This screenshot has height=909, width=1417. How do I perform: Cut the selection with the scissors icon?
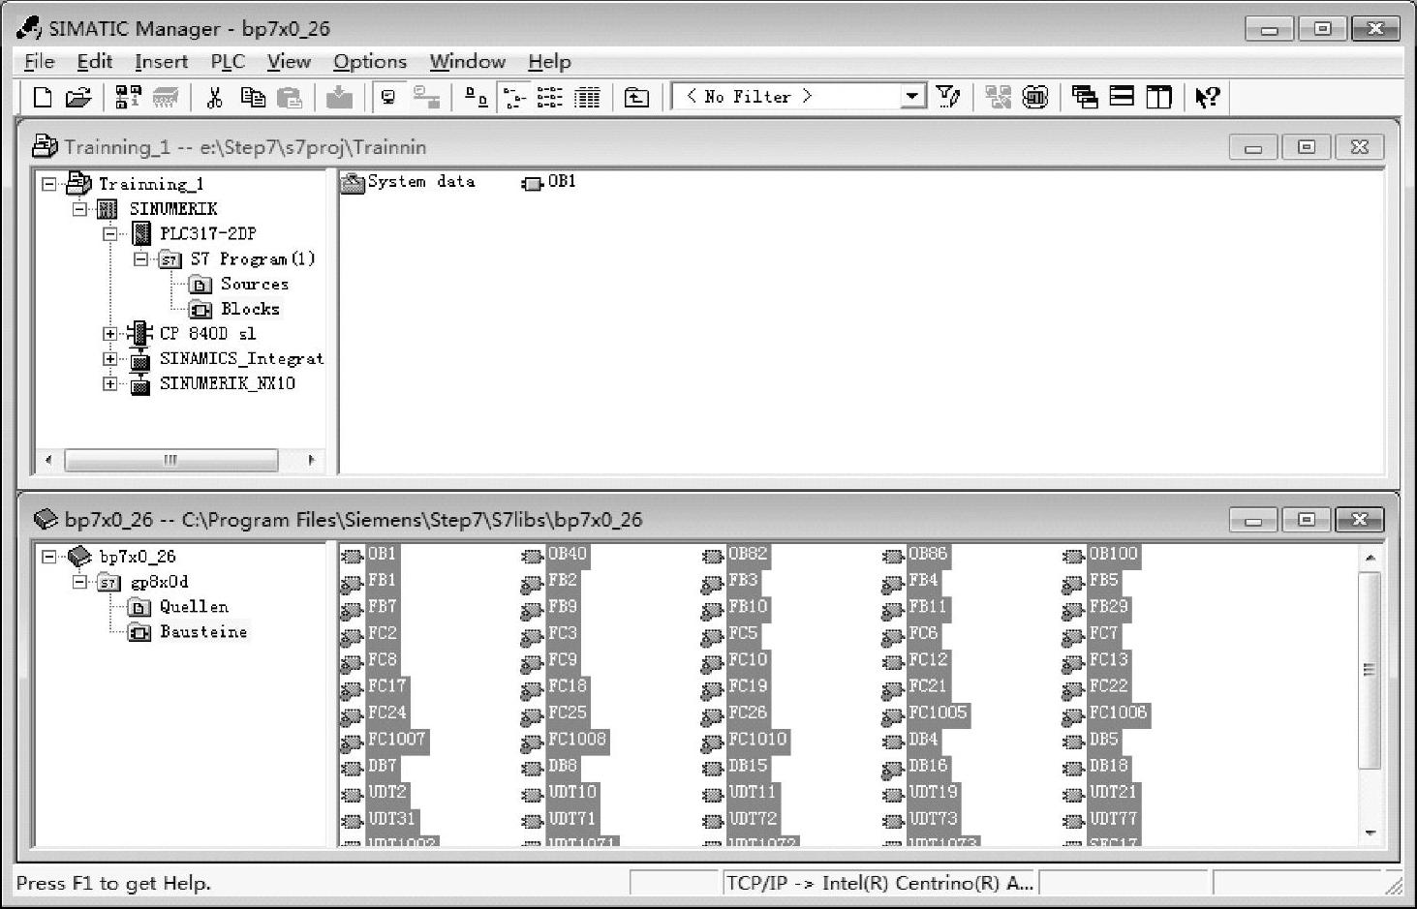click(215, 97)
